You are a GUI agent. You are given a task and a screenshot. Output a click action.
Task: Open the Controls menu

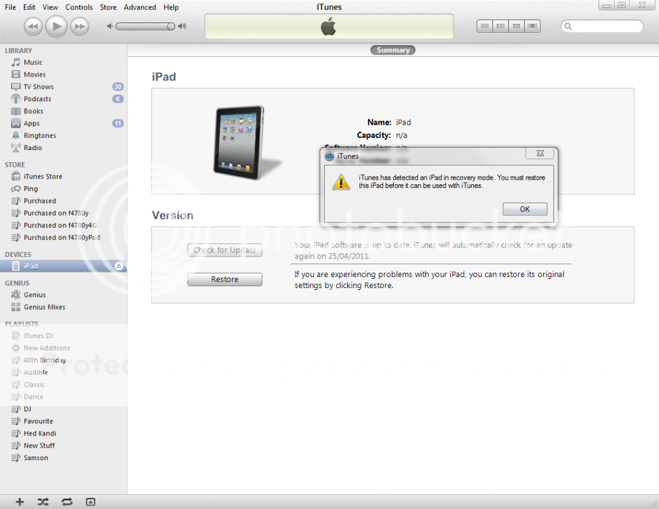[x=79, y=7]
